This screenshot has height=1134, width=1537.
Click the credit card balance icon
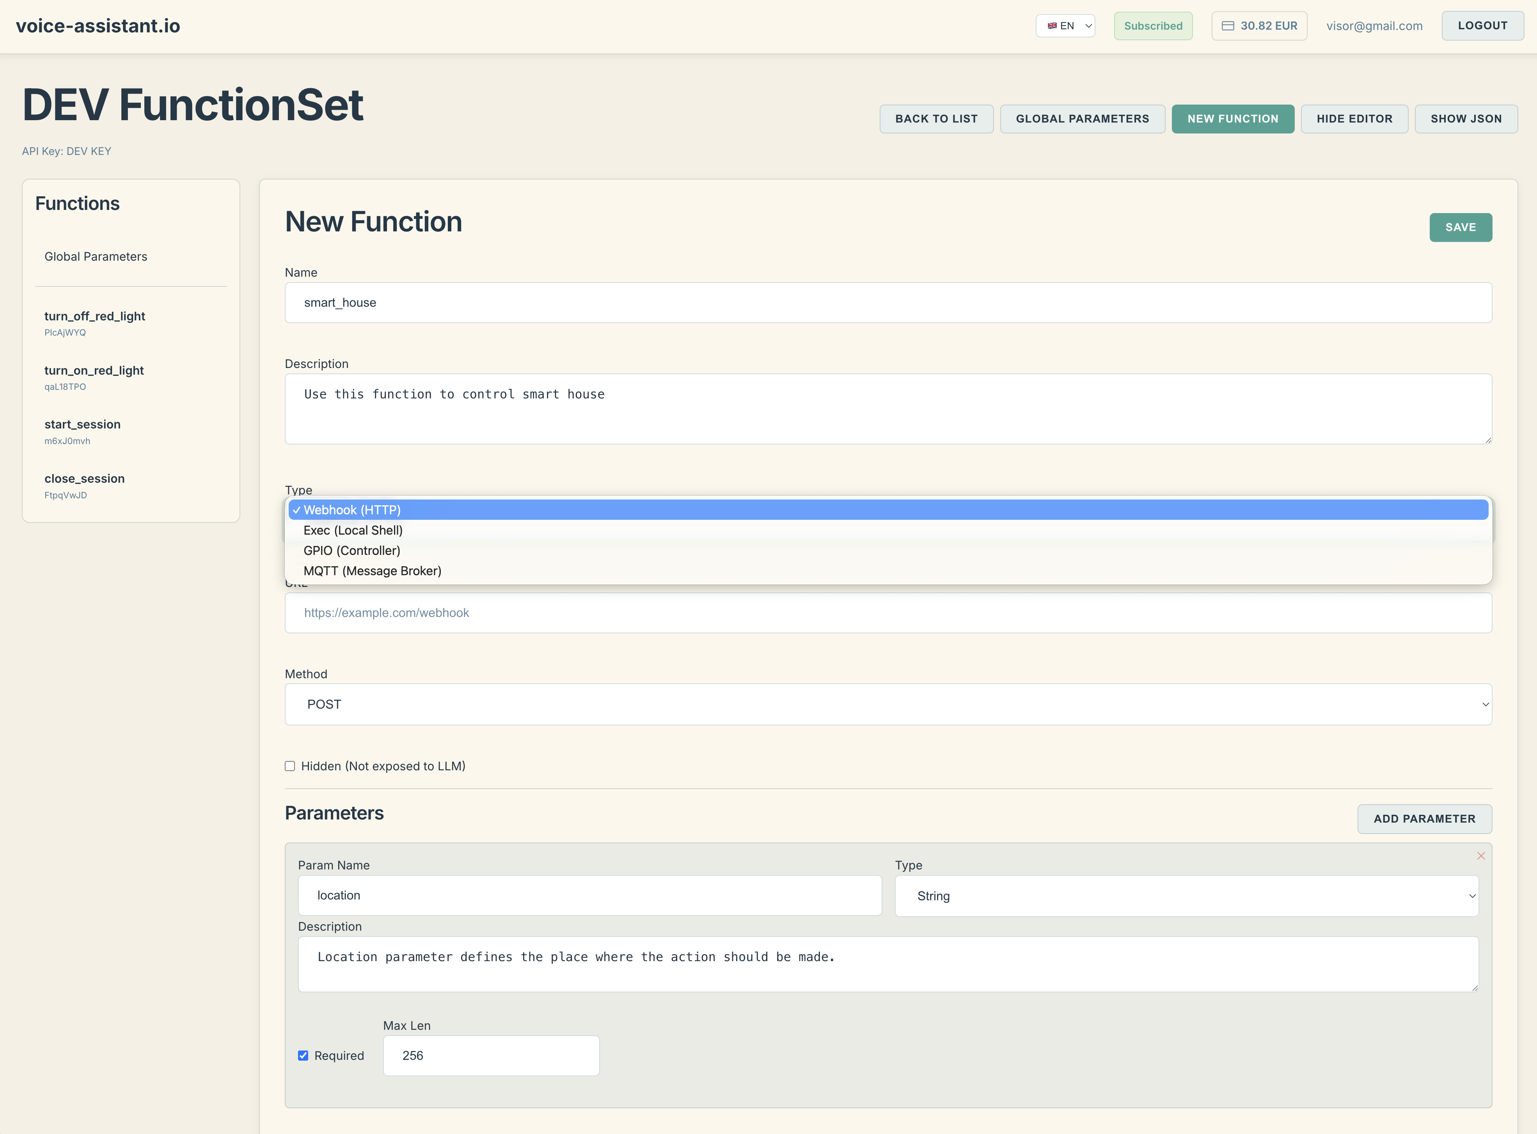(x=1228, y=26)
